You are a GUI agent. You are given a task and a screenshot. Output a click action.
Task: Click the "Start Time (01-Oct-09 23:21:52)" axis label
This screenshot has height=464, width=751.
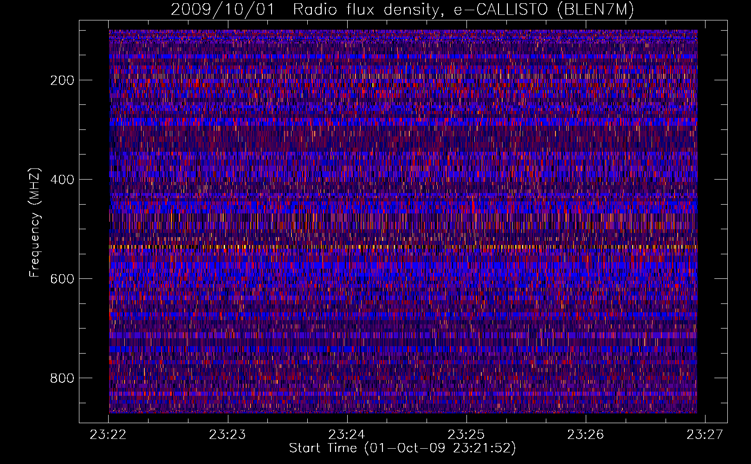pyautogui.click(x=402, y=448)
